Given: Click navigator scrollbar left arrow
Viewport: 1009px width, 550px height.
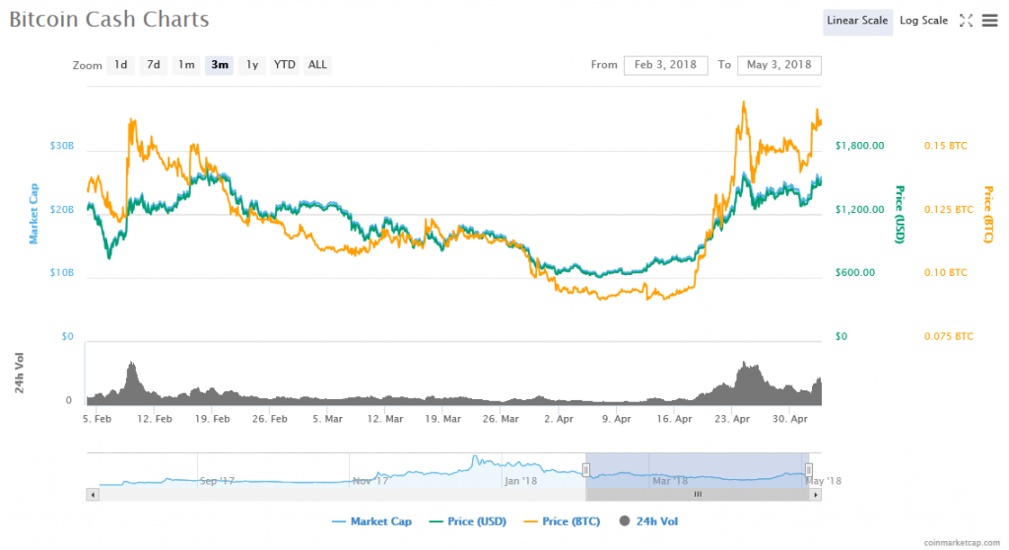Looking at the screenshot, I should pyautogui.click(x=93, y=495).
